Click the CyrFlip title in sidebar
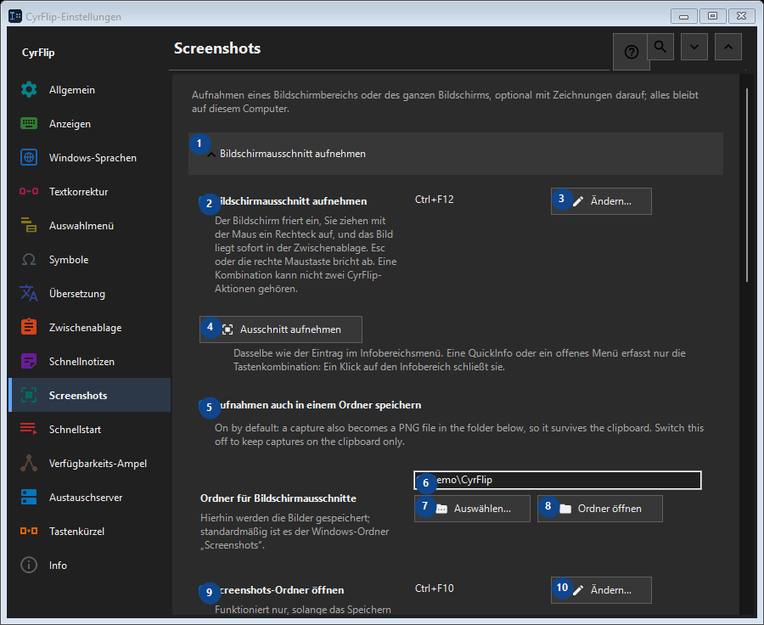This screenshot has height=625, width=764. [38, 53]
